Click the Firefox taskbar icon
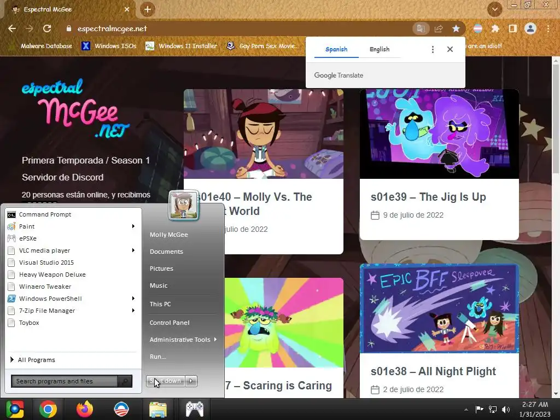 tap(85, 409)
